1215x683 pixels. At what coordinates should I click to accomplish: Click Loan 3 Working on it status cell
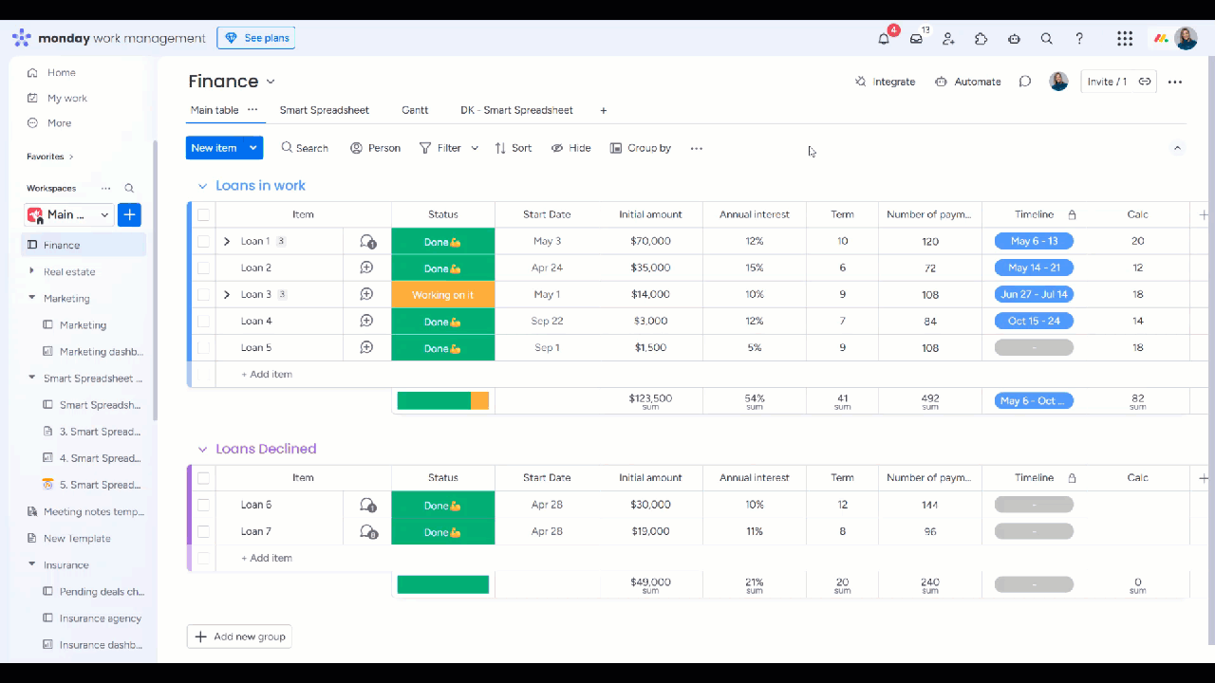click(x=443, y=294)
